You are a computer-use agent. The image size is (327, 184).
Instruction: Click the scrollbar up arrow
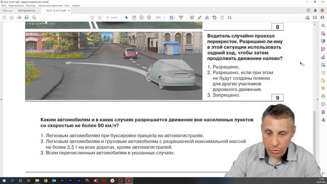pos(314,25)
